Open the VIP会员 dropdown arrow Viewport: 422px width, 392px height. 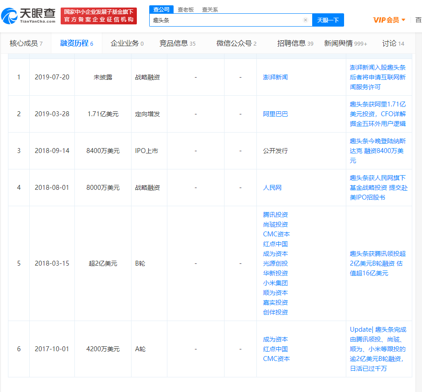(403, 20)
